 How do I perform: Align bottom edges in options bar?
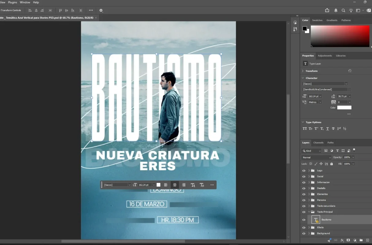pyautogui.click(x=73, y=10)
